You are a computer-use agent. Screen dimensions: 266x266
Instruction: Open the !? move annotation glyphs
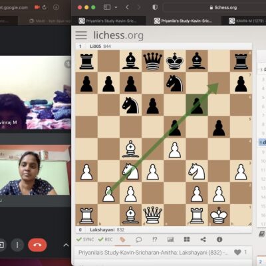[154, 239]
